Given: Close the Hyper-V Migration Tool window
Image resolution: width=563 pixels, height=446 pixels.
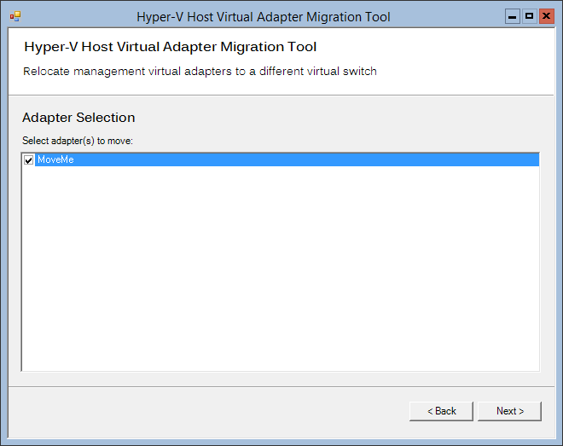Looking at the screenshot, I should click(547, 16).
